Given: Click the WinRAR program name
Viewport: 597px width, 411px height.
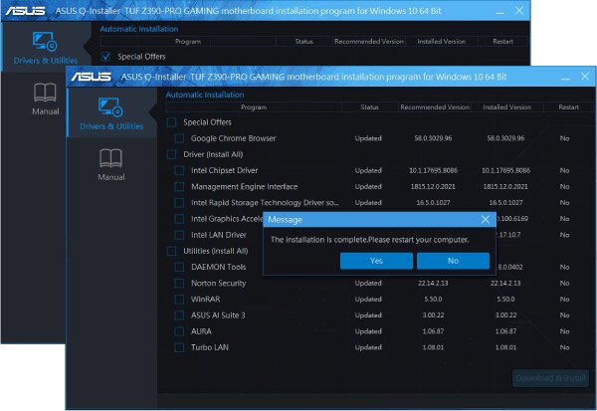Looking at the screenshot, I should [x=206, y=299].
